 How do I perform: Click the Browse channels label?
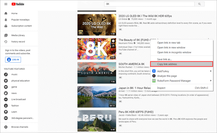click(20, 127)
